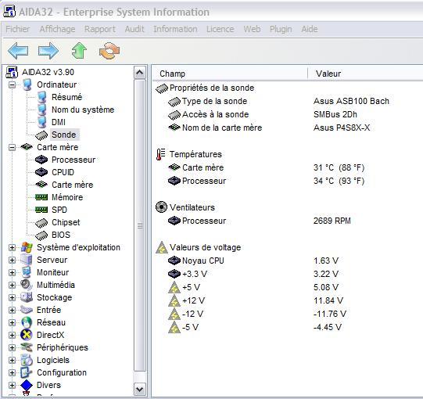The height and width of the screenshot is (399, 423).
Task: Expand the Moniteur tree node
Action: [12, 272]
